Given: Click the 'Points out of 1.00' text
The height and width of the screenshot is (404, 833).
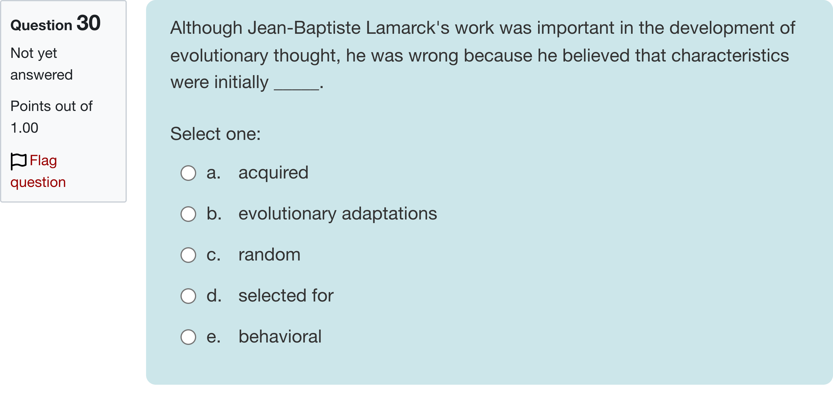Looking at the screenshot, I should [51, 117].
